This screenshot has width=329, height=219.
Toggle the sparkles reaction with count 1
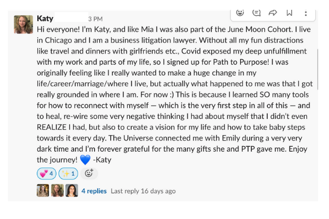(68, 174)
